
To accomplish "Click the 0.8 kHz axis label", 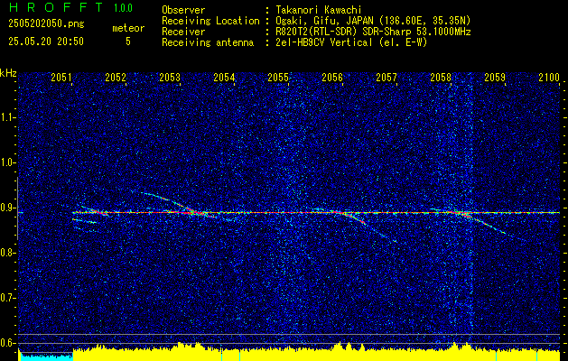I will 7,253.
